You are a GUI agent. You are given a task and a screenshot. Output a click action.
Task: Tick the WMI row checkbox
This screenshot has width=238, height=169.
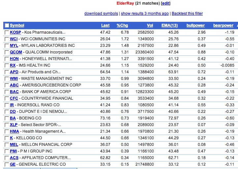(7, 79)
